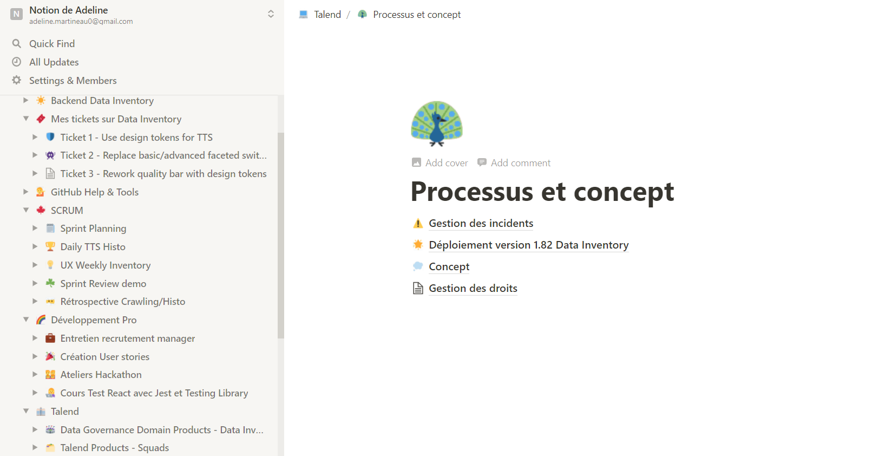Click the sidebar vertical scrollbar

[280, 235]
